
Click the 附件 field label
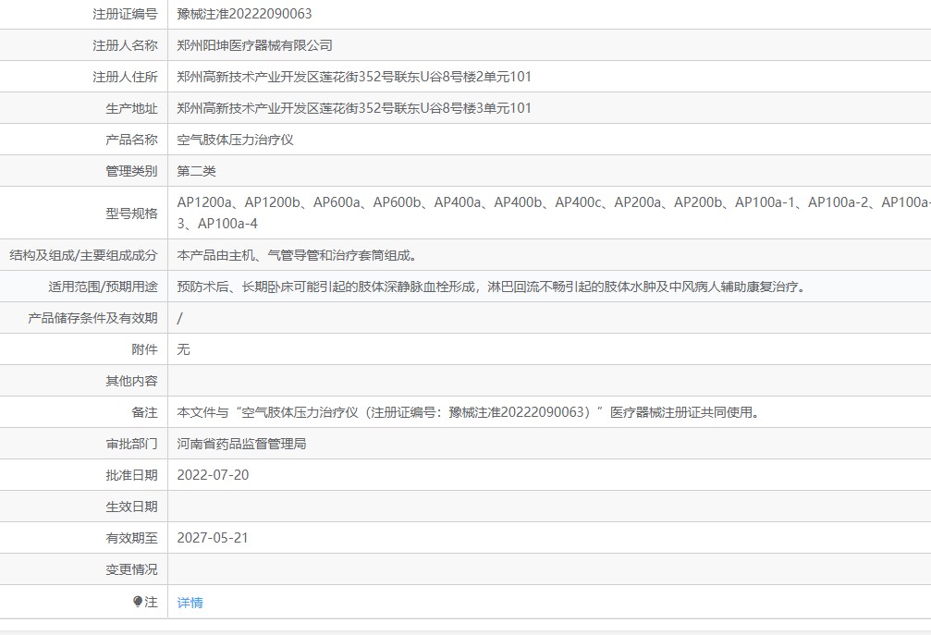145,349
